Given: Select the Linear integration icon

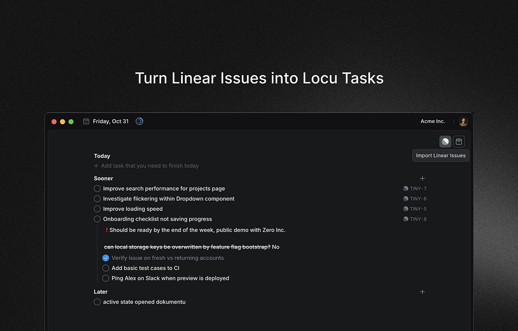Looking at the screenshot, I should (445, 141).
